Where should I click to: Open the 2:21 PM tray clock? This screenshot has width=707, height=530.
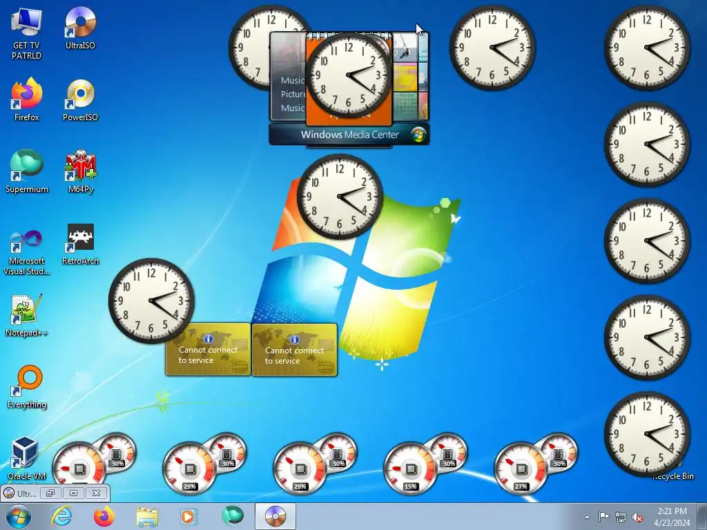point(672,517)
